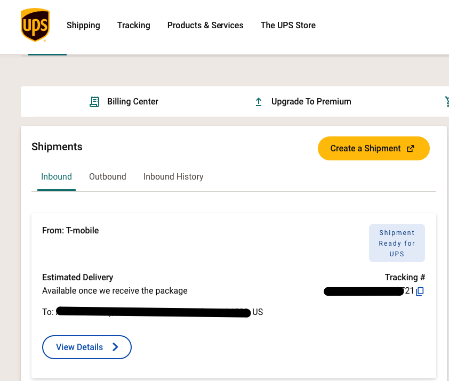This screenshot has height=381, width=449.
Task: Open the Tracking menu
Action: (134, 25)
